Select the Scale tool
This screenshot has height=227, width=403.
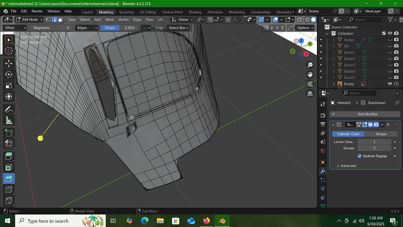pyautogui.click(x=9, y=86)
